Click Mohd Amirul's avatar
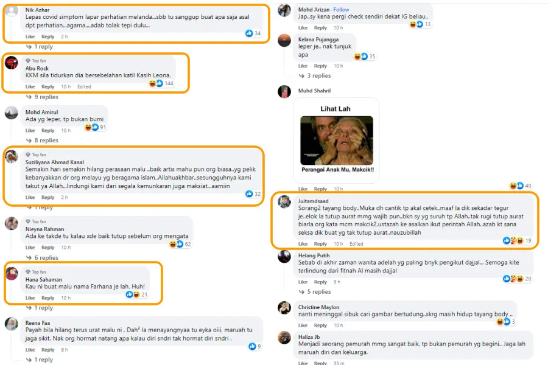 (x=11, y=113)
